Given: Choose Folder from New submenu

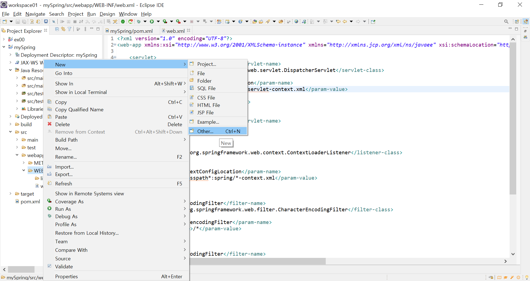Looking at the screenshot, I should (218, 81).
